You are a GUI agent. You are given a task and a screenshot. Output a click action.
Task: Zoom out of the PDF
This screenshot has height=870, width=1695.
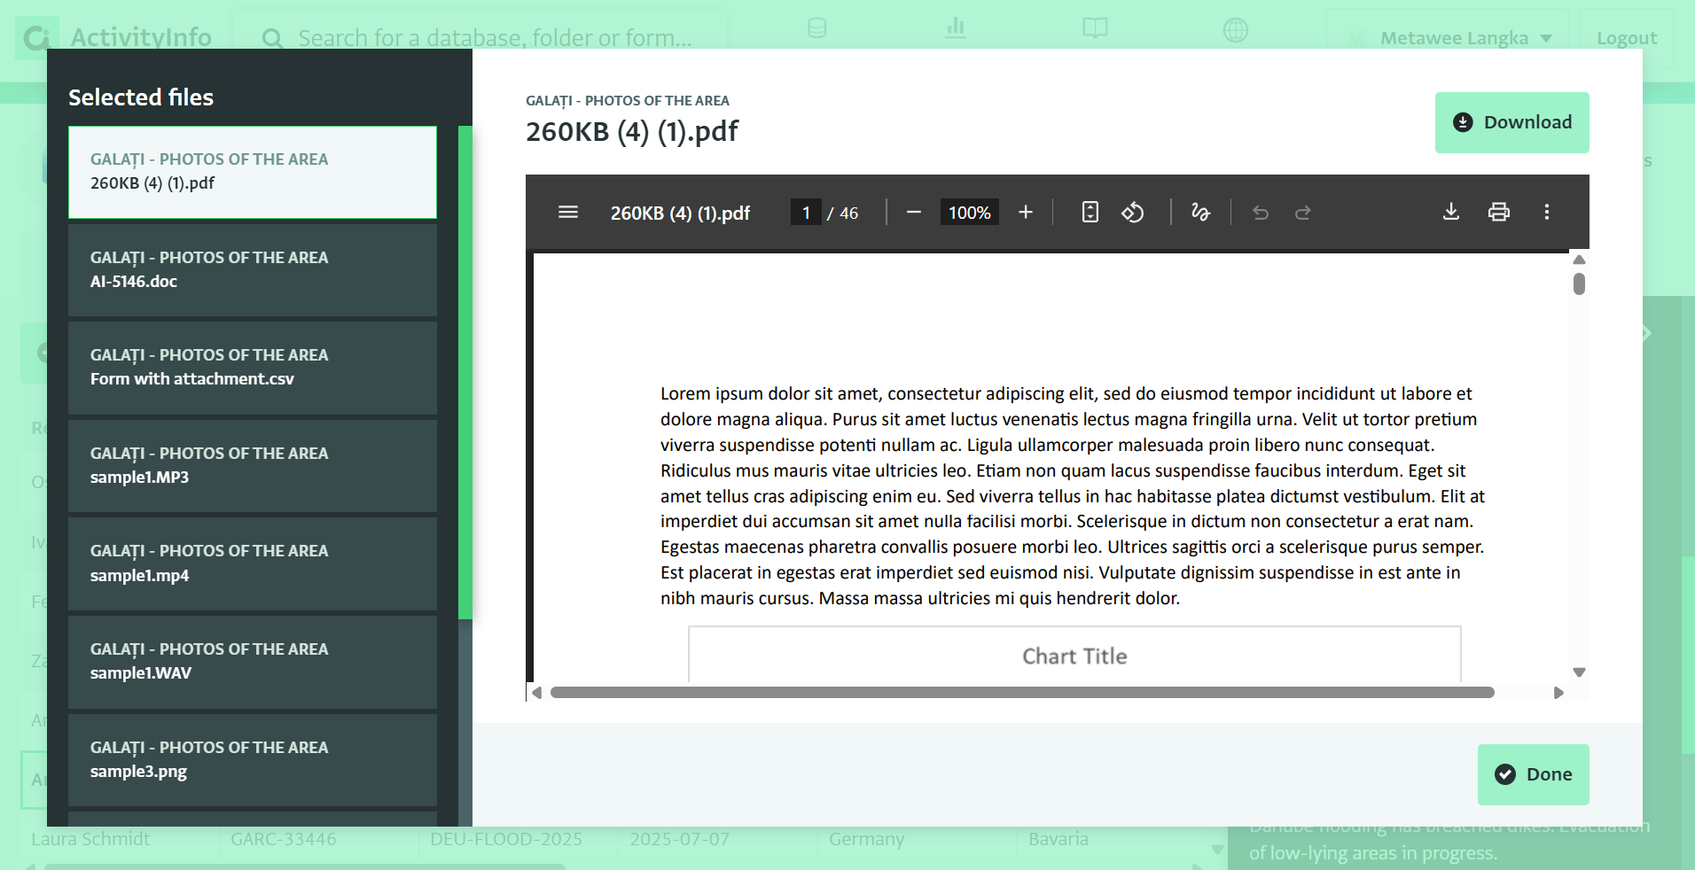[914, 213]
